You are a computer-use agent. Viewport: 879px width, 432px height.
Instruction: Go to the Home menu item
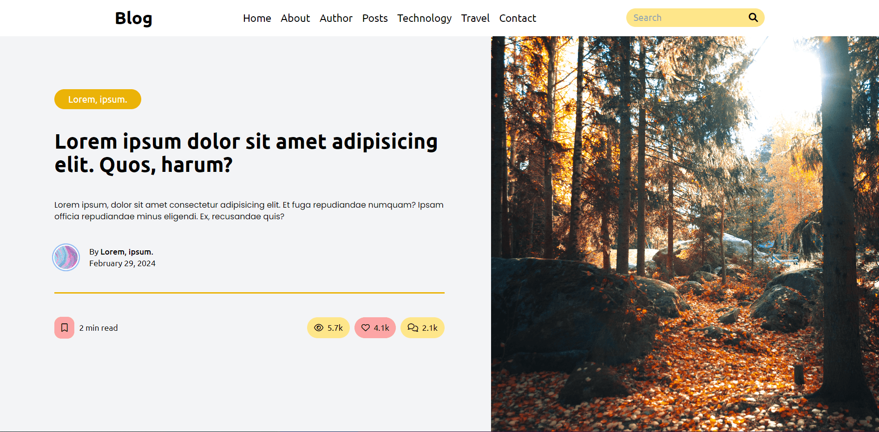257,18
